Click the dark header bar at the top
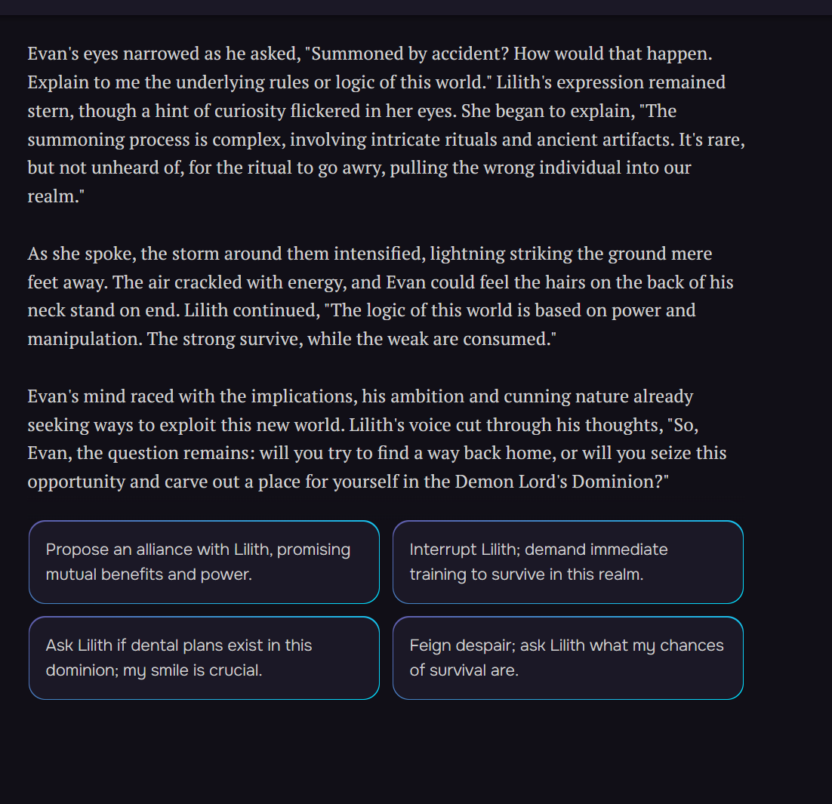The image size is (832, 804). click(x=416, y=8)
